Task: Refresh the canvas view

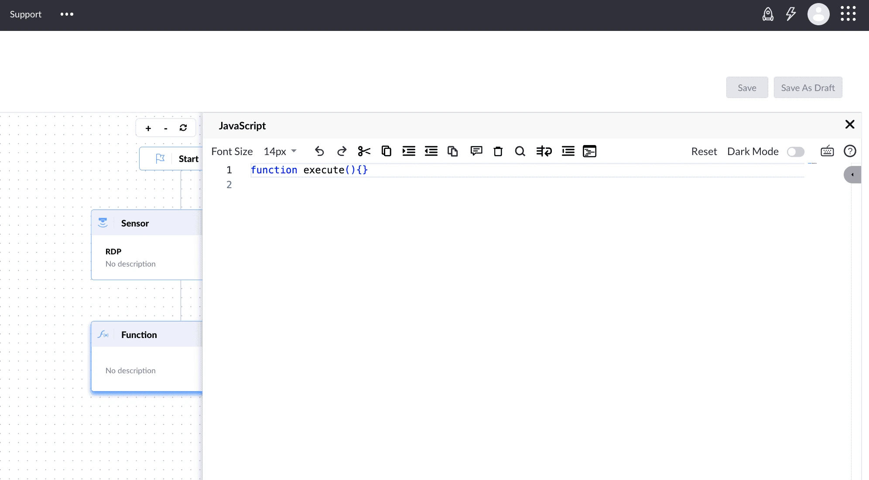Action: pos(183,128)
